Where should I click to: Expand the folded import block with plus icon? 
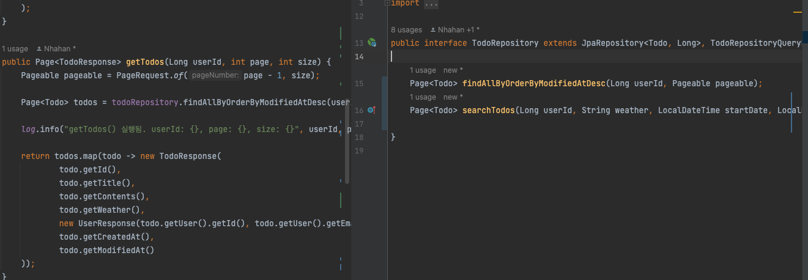pos(387,4)
